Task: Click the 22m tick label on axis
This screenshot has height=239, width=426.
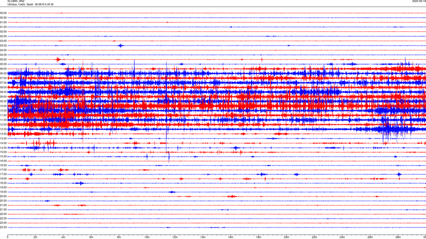Action: 314,237
